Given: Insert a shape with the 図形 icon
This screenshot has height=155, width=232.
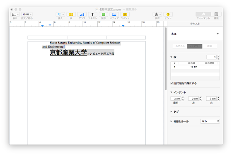Looking at the screenshot, I should click(104, 15).
